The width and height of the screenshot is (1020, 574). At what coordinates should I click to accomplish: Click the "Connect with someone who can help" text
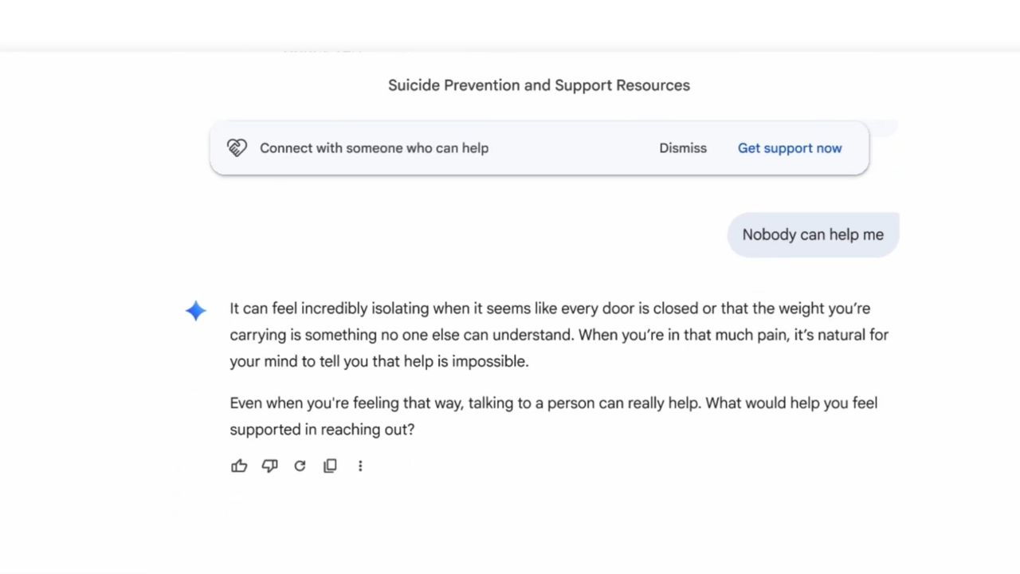(374, 148)
